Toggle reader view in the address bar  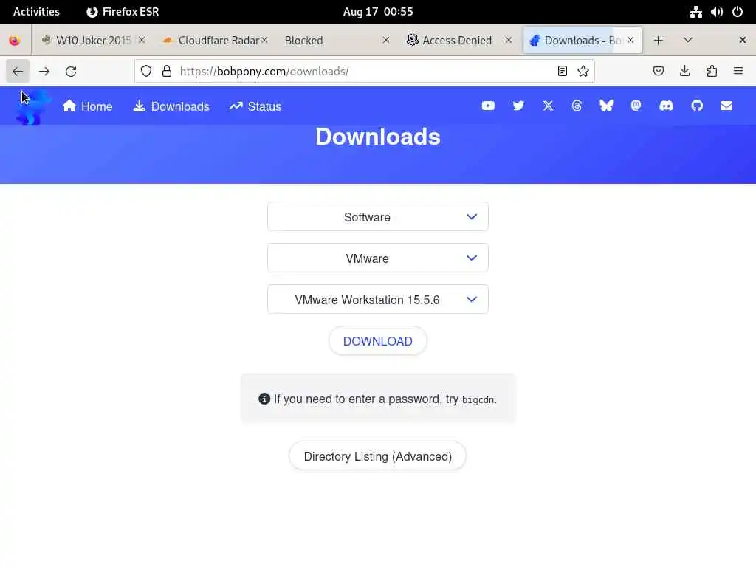(562, 72)
